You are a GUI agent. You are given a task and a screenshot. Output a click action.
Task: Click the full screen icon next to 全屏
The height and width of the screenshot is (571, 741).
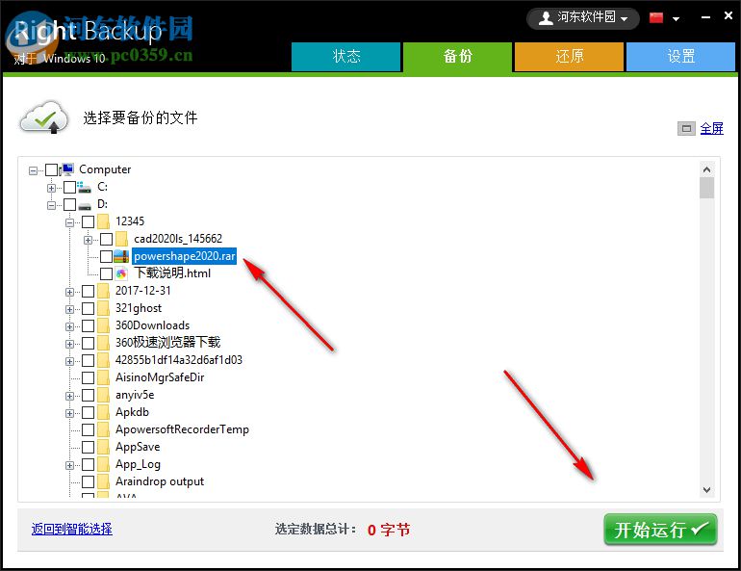686,129
